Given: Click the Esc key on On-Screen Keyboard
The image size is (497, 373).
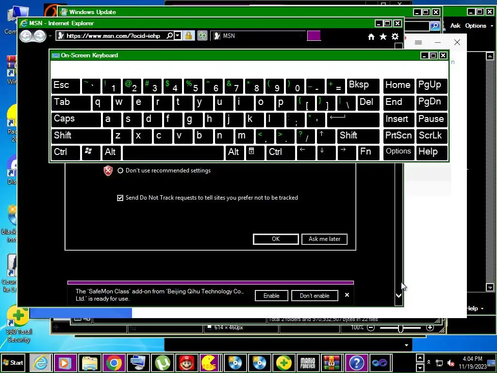Looking at the screenshot, I should (x=66, y=86).
